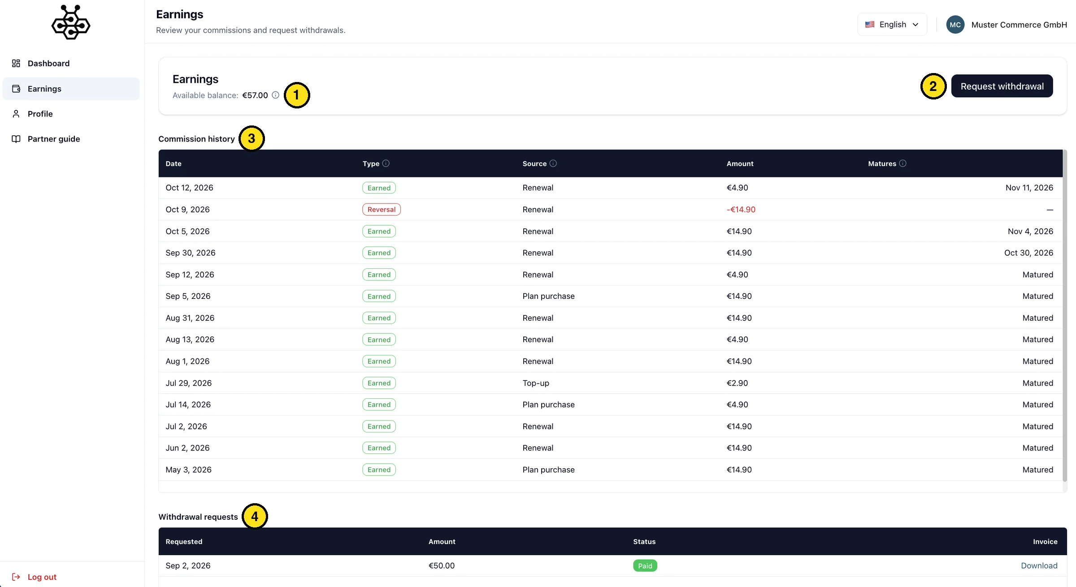The image size is (1076, 587).
Task: Click the -€14.90 reversal amount
Action: [741, 209]
